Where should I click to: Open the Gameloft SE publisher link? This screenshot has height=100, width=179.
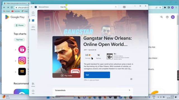[92, 50]
